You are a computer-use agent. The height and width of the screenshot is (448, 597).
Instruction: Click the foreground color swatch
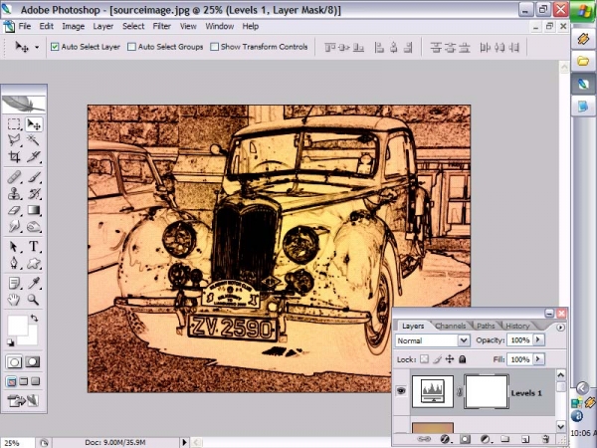tap(17, 326)
